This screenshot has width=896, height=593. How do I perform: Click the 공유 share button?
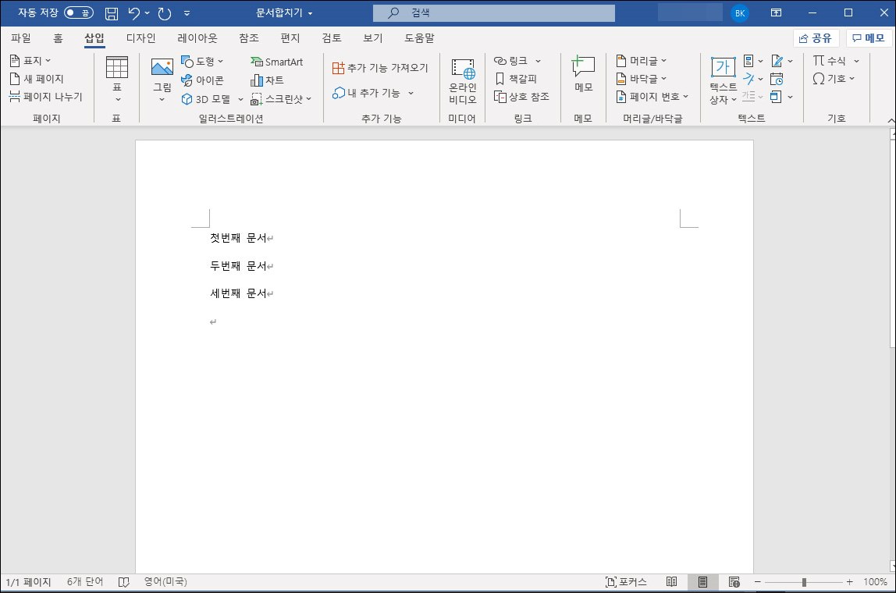click(816, 38)
